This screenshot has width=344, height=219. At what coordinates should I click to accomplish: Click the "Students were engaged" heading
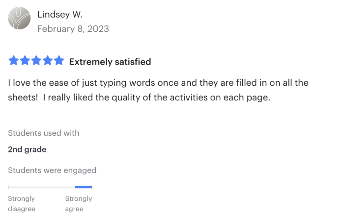pyautogui.click(x=52, y=170)
